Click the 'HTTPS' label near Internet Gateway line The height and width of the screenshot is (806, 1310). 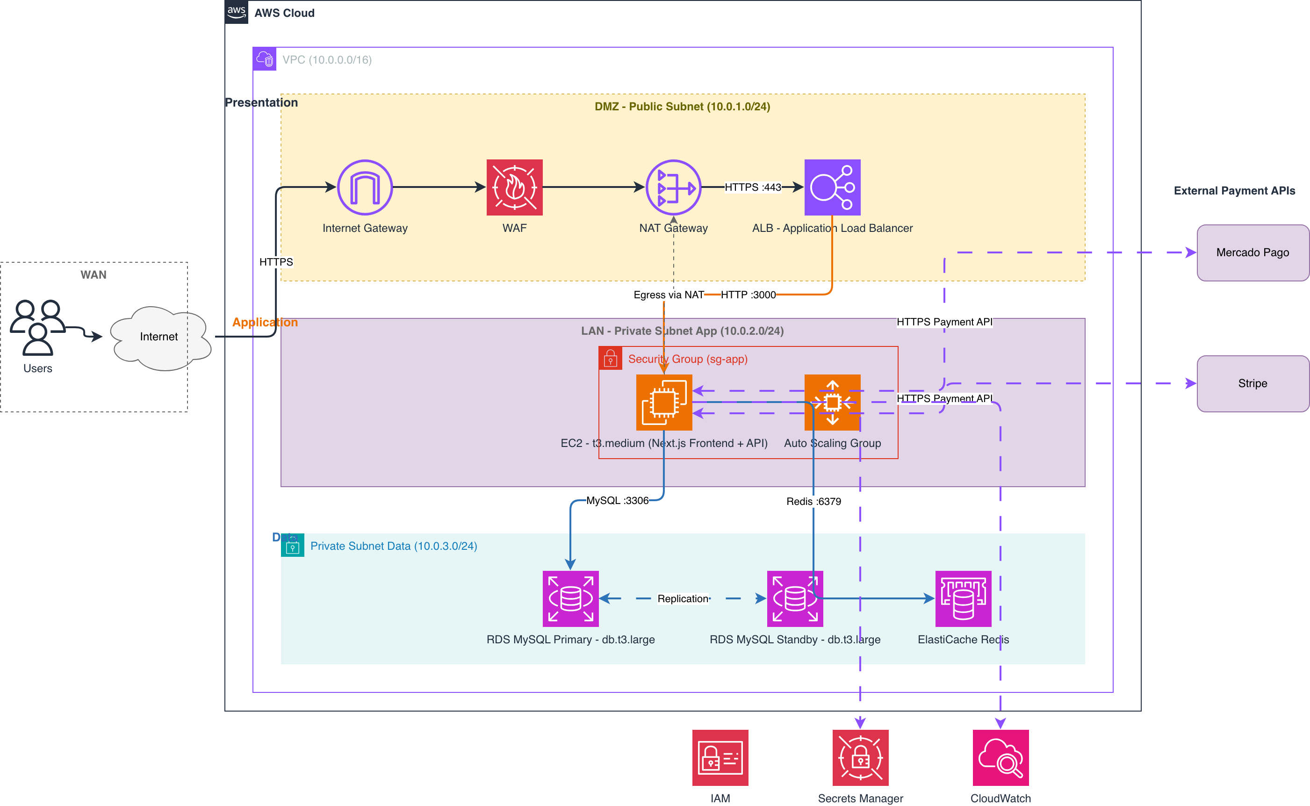pos(276,262)
